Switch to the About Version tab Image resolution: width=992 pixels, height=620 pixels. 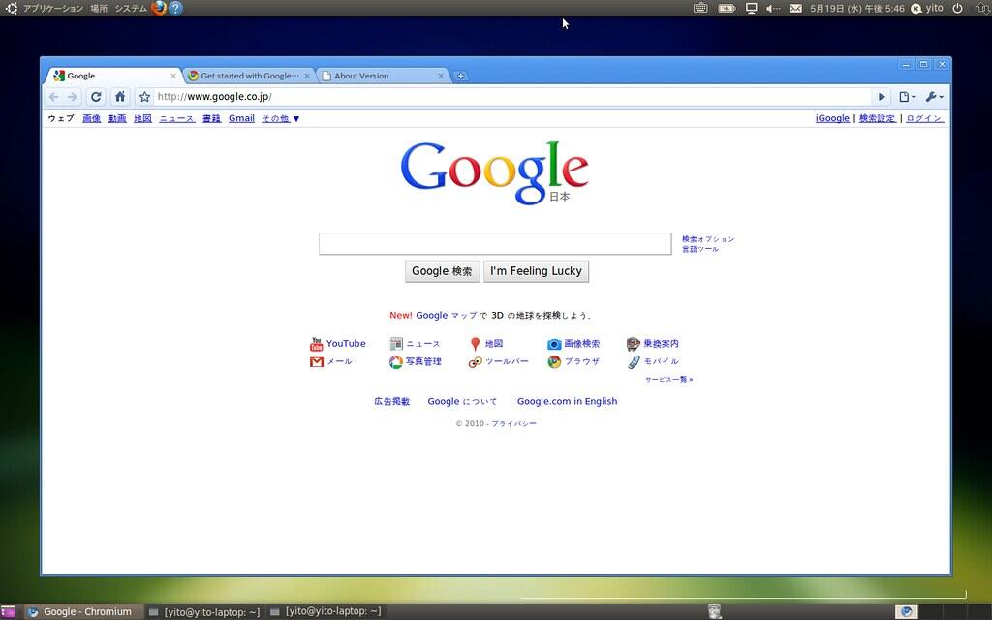tap(384, 76)
